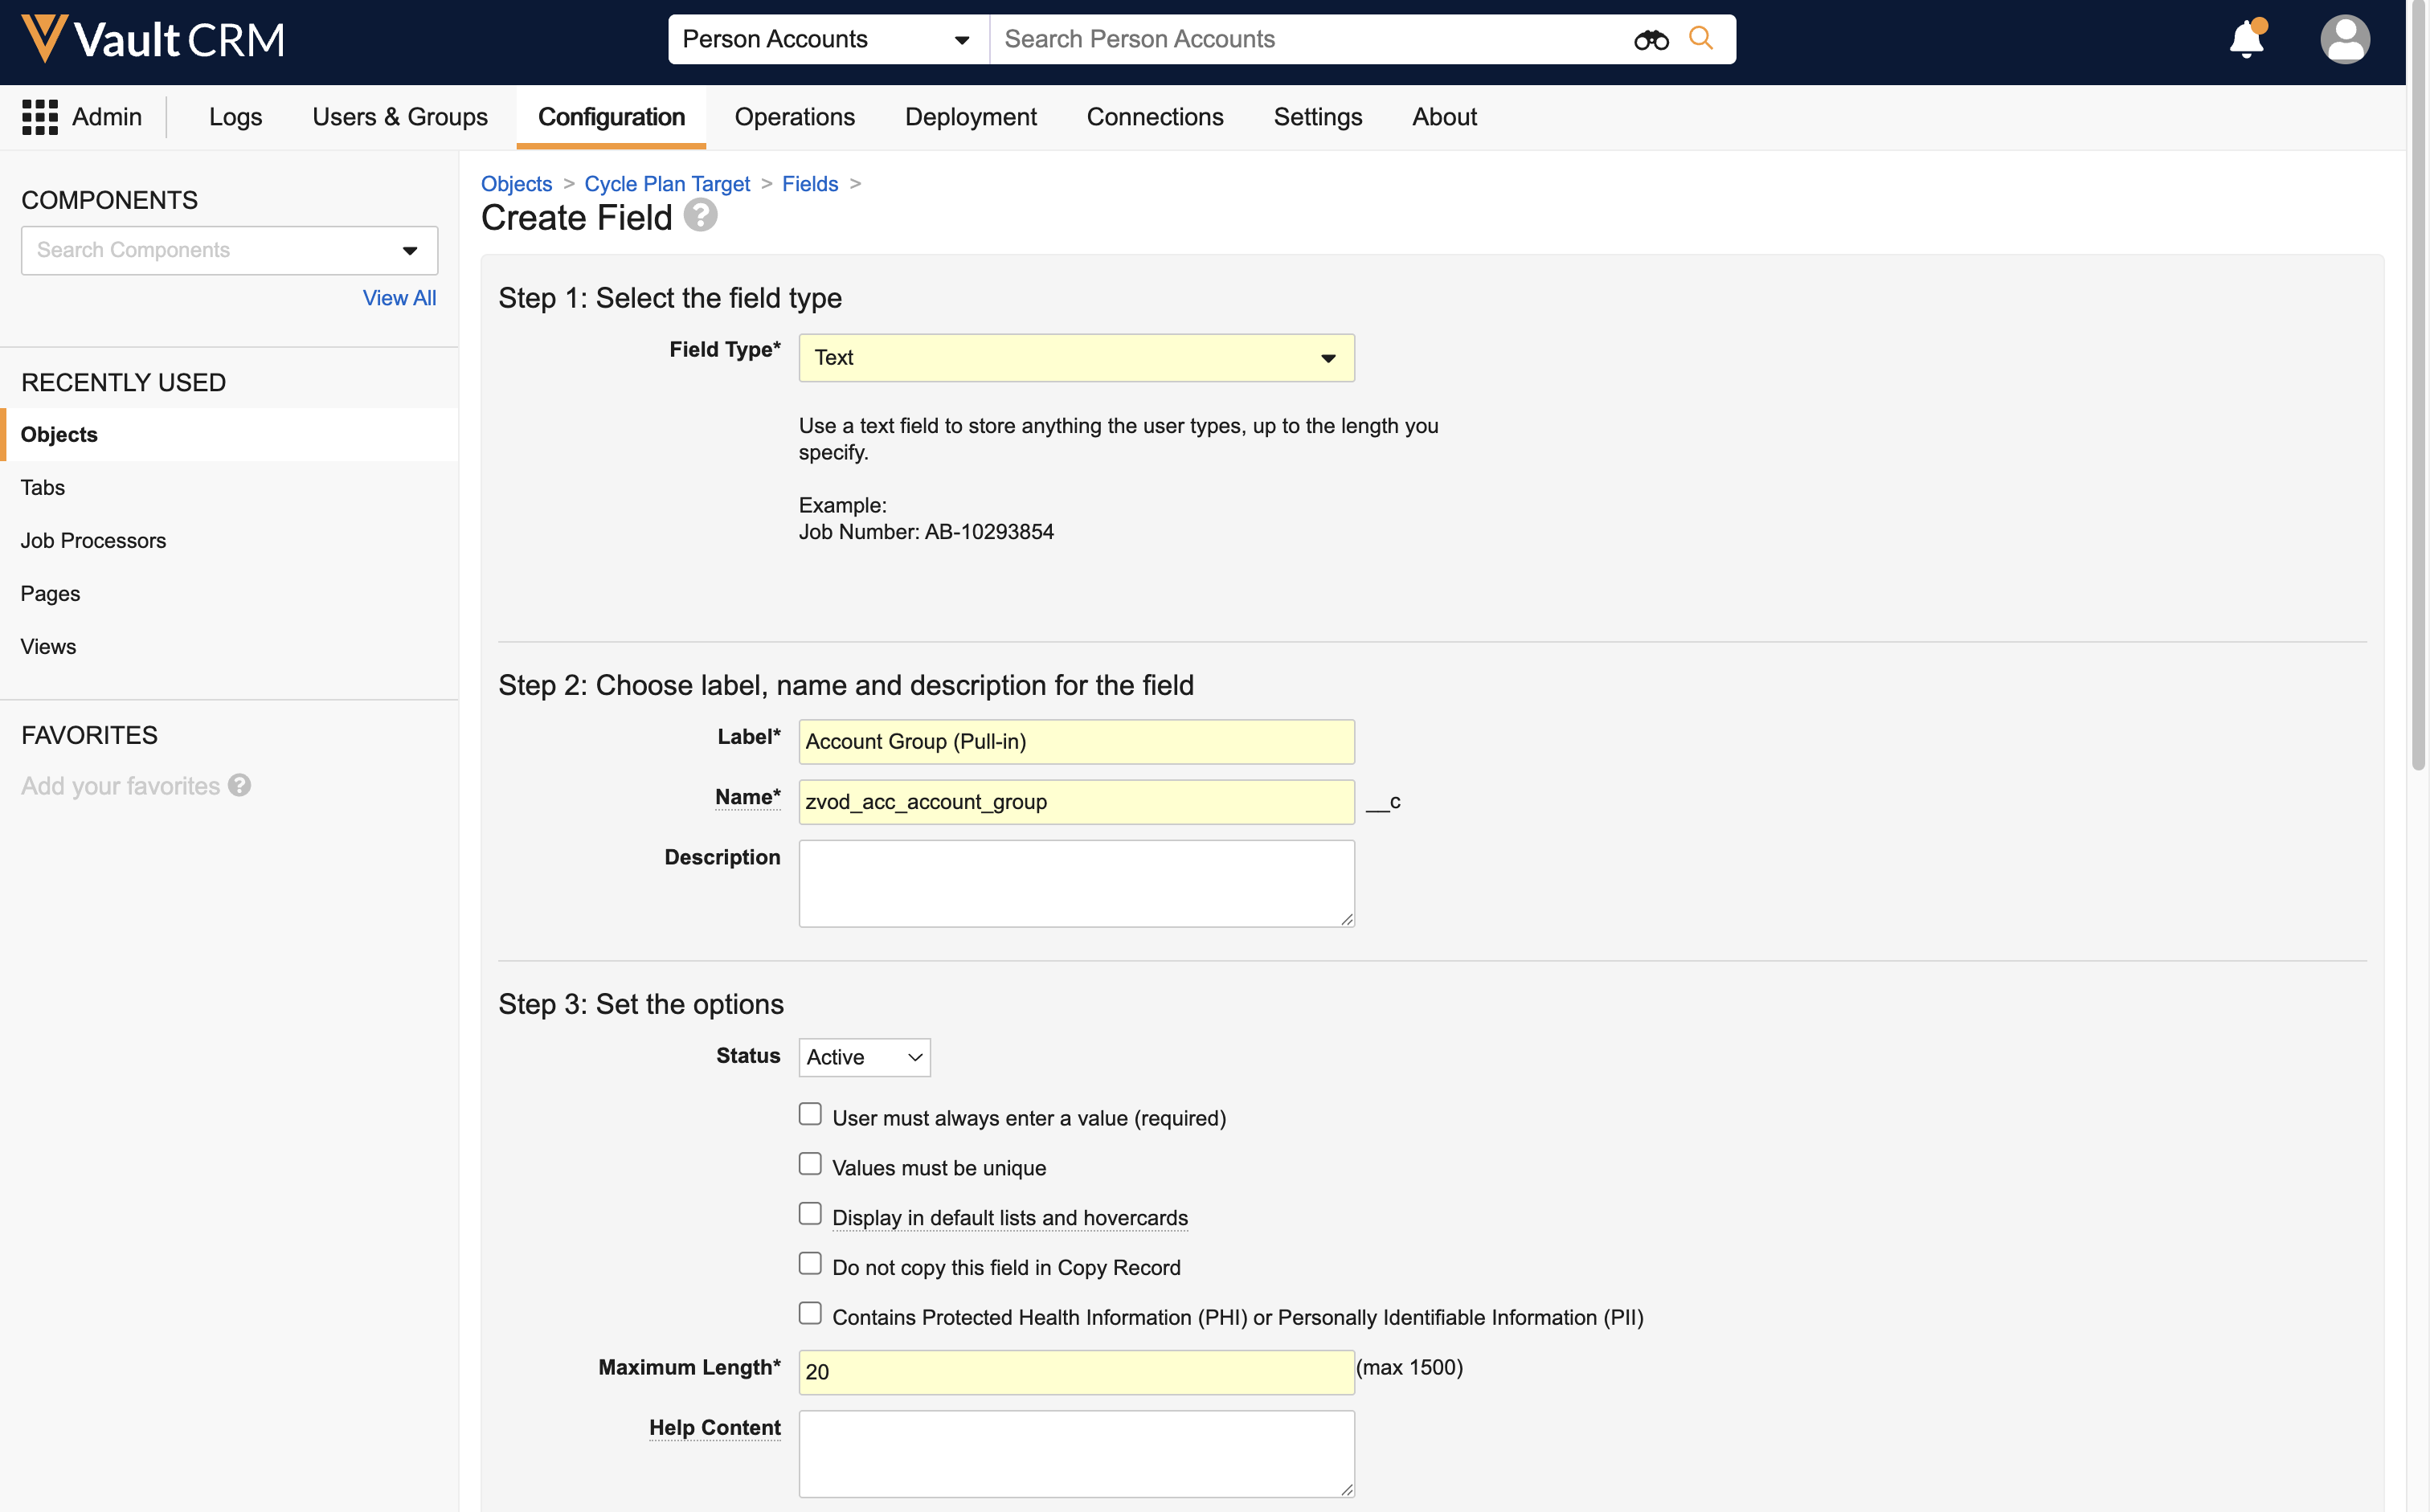Open the Status Active dropdown
This screenshot has width=2430, height=1512.
pyautogui.click(x=864, y=1057)
